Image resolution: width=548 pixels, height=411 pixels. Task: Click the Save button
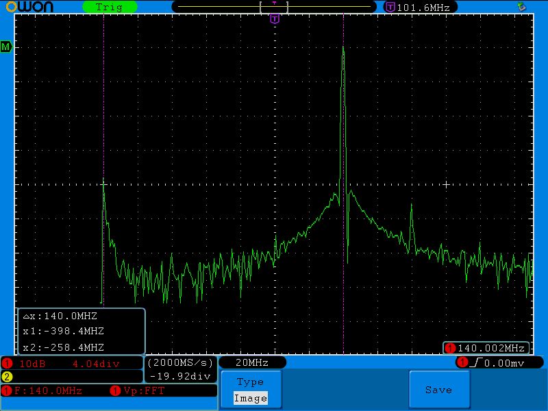439,390
